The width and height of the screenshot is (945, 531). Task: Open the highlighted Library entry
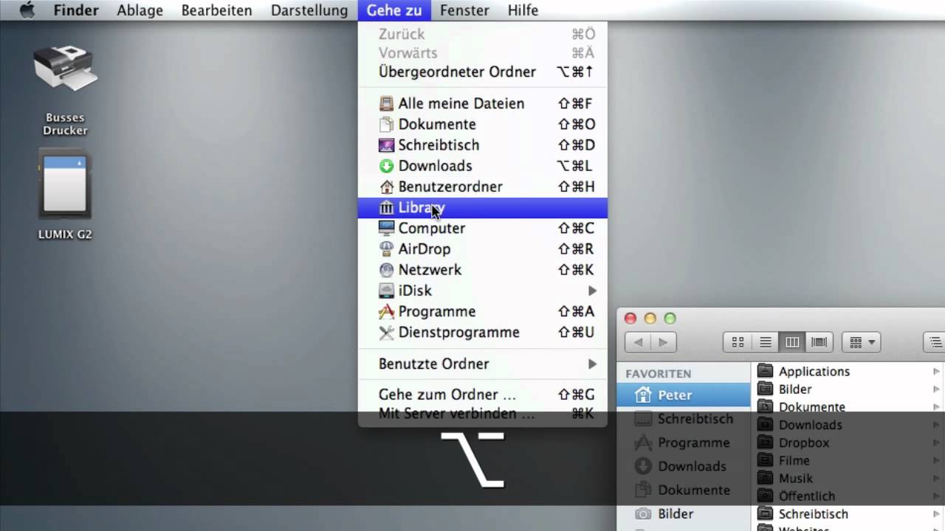click(x=483, y=208)
